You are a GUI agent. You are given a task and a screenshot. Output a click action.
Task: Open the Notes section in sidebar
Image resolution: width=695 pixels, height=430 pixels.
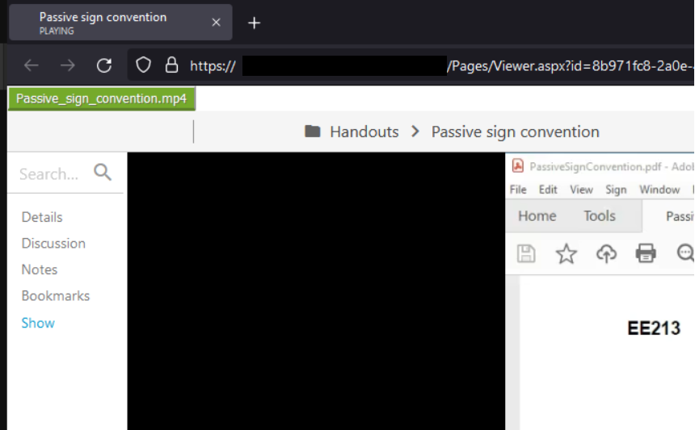[x=40, y=269]
